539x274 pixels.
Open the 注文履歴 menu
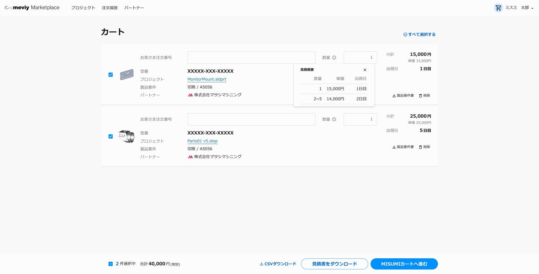click(109, 8)
